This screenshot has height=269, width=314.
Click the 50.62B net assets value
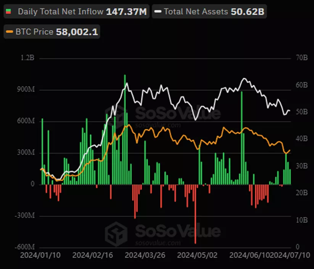tap(247, 11)
